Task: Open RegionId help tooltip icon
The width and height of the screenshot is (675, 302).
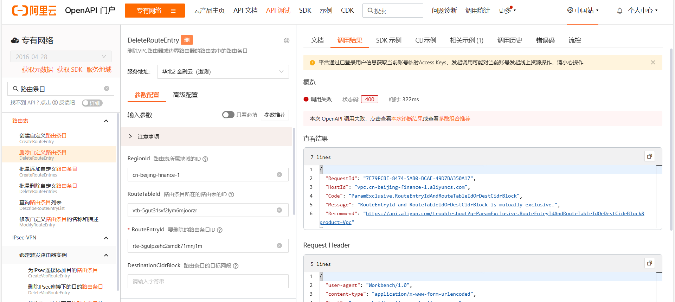Action: (205, 159)
